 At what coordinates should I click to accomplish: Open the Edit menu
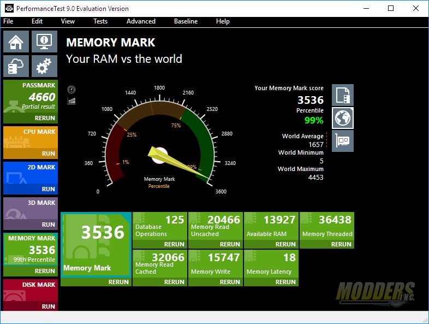point(37,21)
